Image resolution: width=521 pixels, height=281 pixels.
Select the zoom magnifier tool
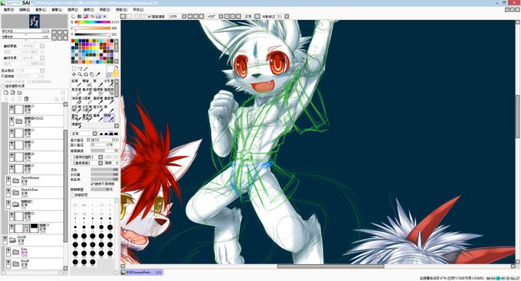[x=80, y=75]
